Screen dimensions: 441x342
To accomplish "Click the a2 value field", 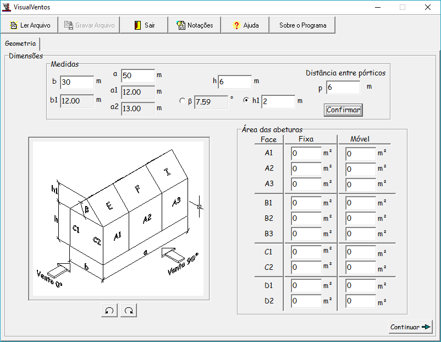I will pos(138,108).
